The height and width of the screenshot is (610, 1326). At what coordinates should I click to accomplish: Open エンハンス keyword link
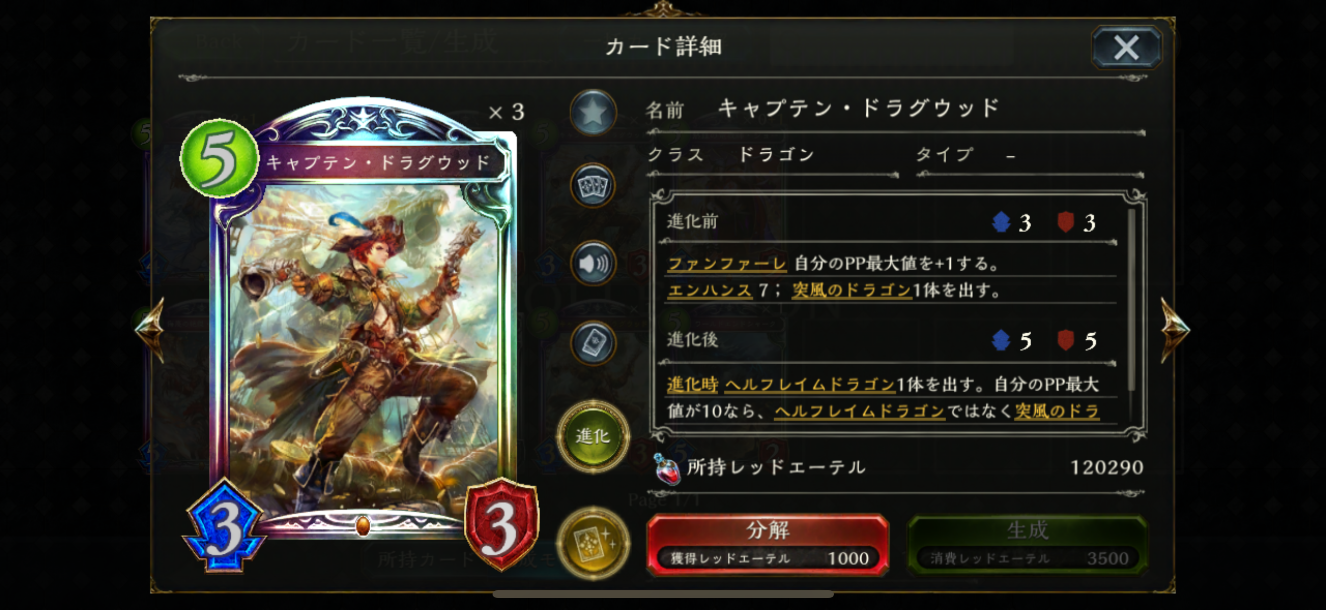[x=710, y=290]
